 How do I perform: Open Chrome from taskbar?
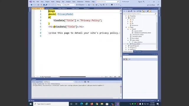pos(97,104)
